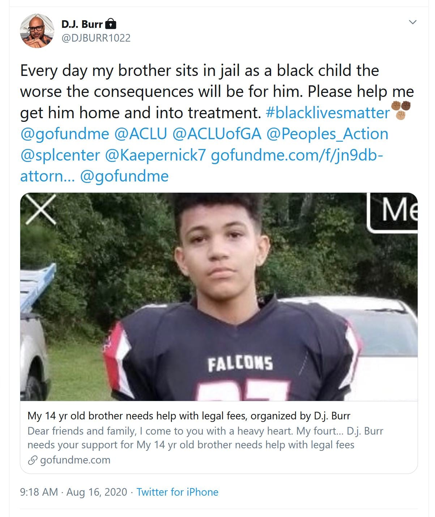Open the @Peoples_Action mention
The width and height of the screenshot is (435, 517).
coord(327,134)
